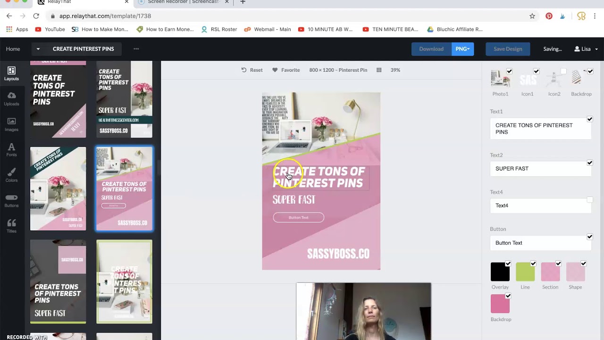604x340 pixels.
Task: Open the Apps bookmarks shortcut
Action: 17,29
